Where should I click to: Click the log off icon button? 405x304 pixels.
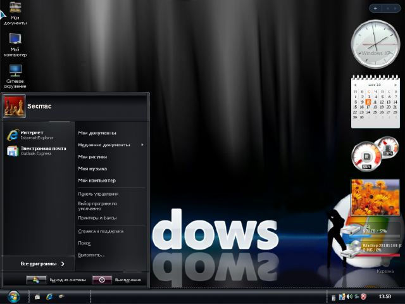(x=36, y=280)
